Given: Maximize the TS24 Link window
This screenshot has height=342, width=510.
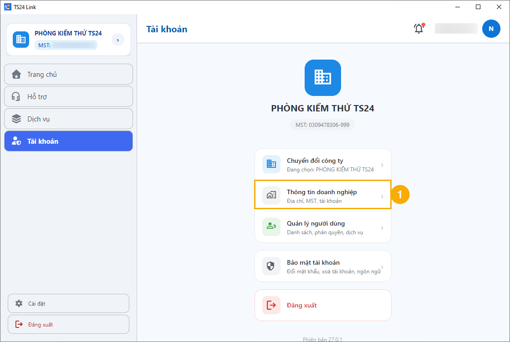Looking at the screenshot, I should pyautogui.click(x=478, y=7).
